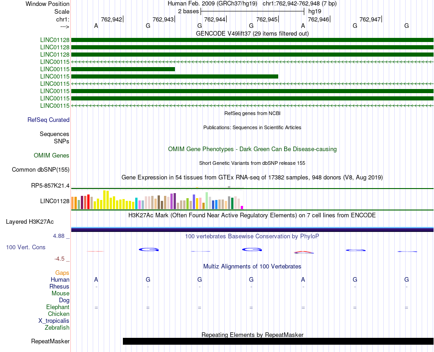
Task: Click 'Short Genetic Variants from dbSNP release 155'
Action: 252,163
